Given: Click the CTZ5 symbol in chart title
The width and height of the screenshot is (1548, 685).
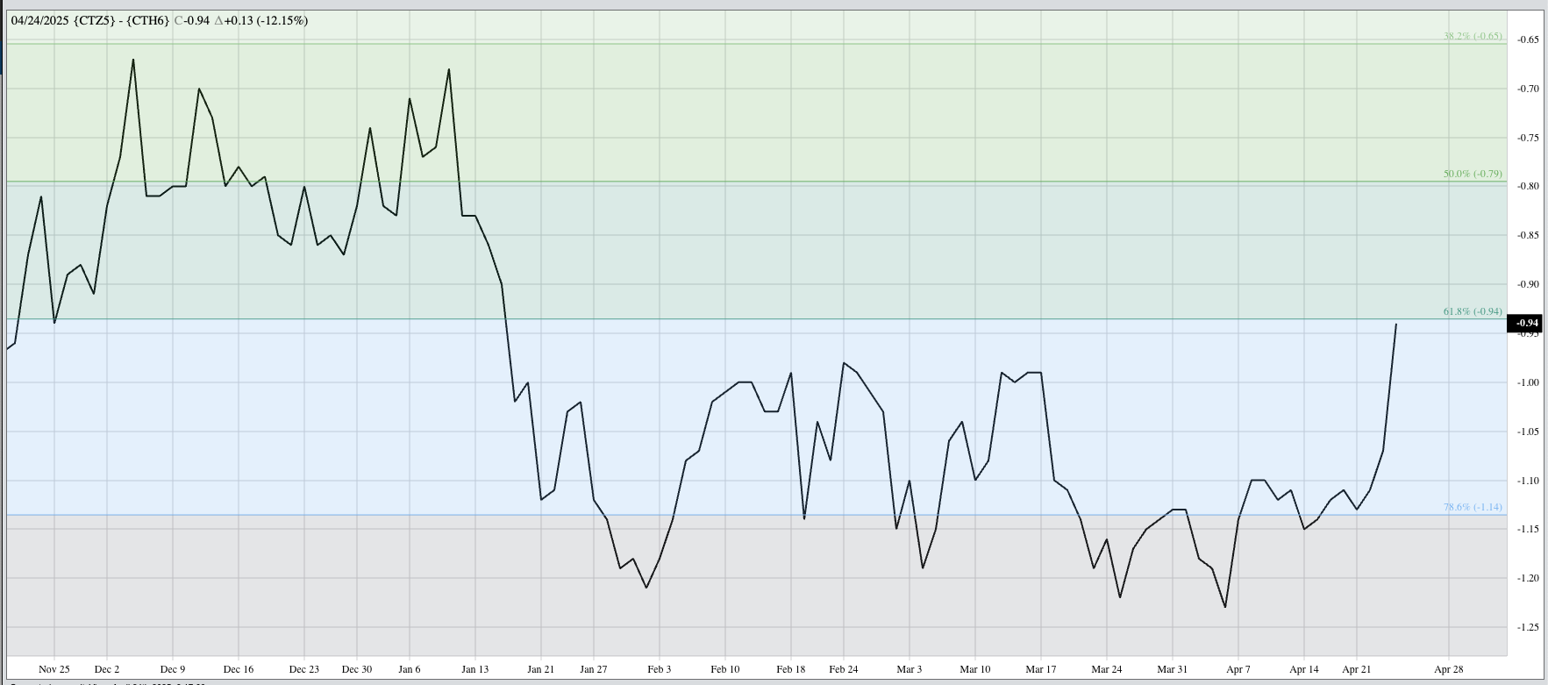Looking at the screenshot, I should (90, 20).
